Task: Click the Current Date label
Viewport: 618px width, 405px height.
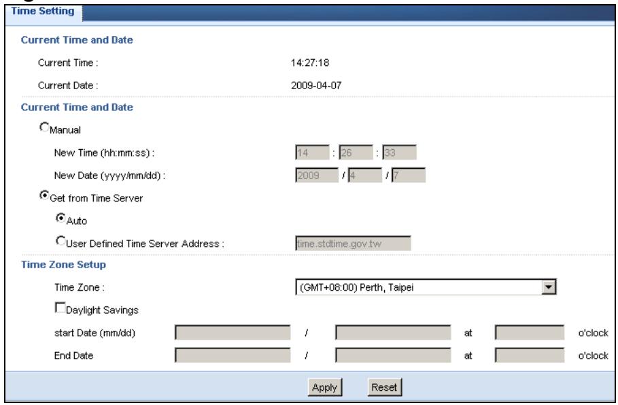Action: 68,85
